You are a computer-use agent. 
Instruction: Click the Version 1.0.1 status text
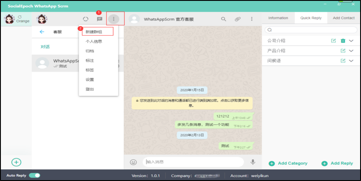coord(146,176)
